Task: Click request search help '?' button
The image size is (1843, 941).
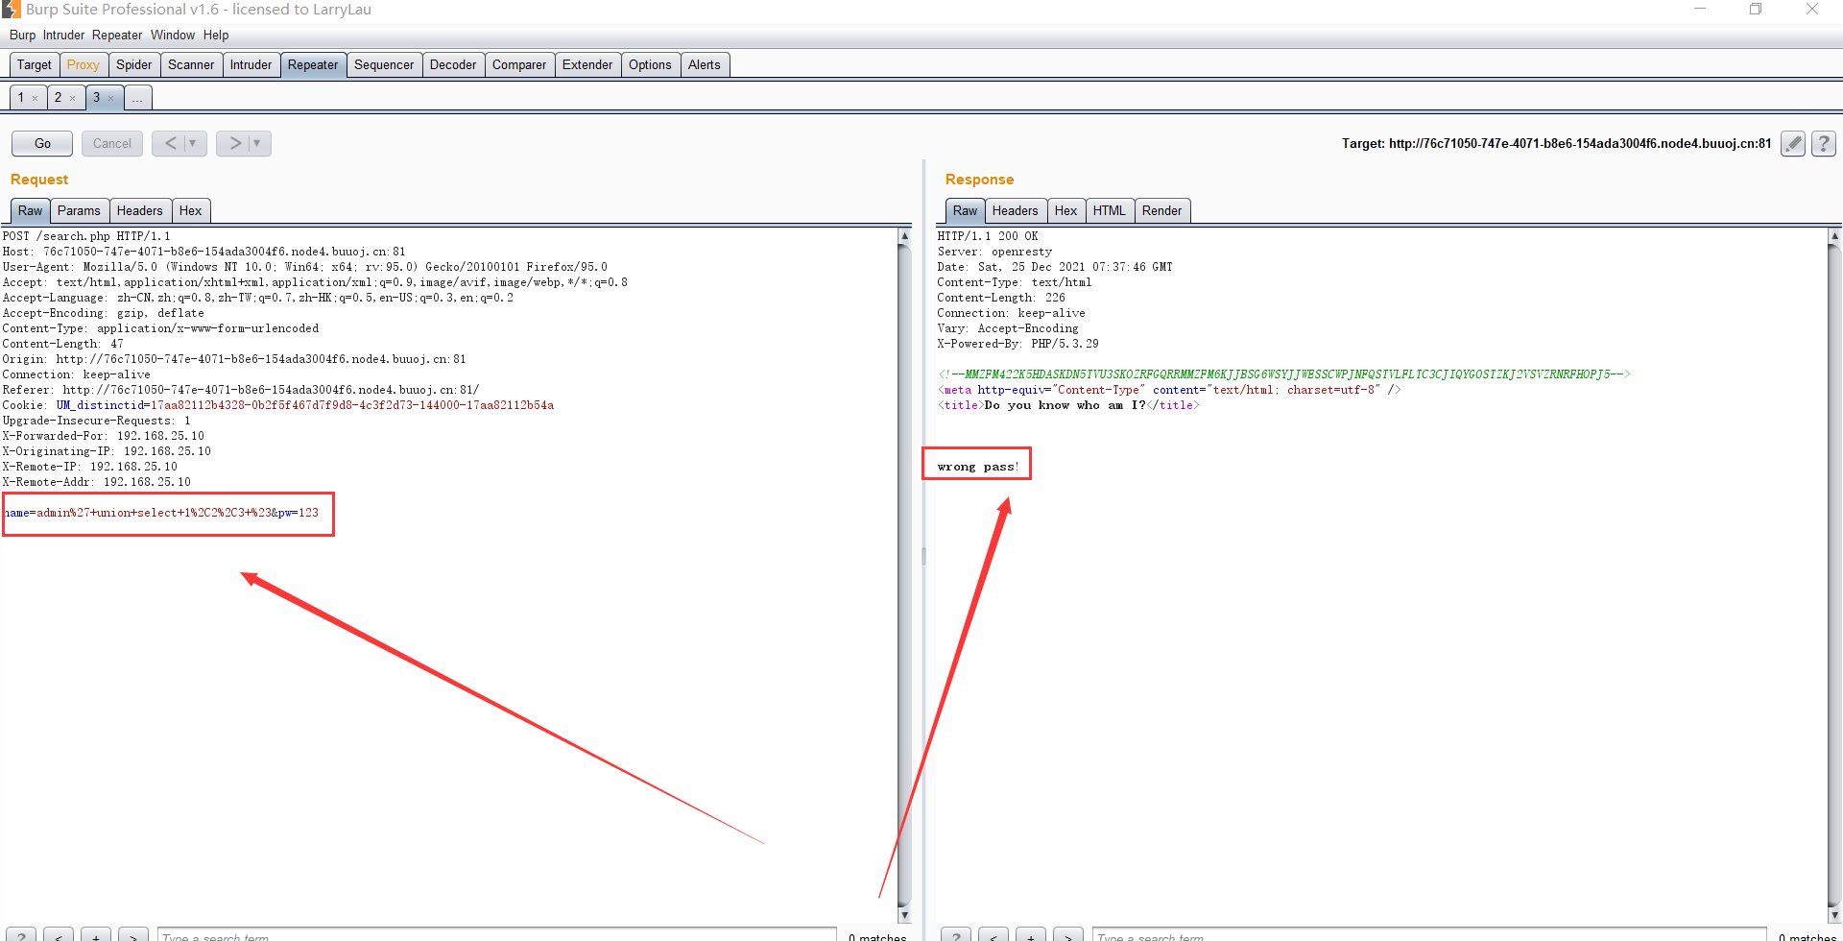Action: click(21, 935)
